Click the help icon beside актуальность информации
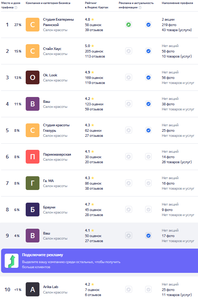The image size is (198, 300). pos(140,8)
